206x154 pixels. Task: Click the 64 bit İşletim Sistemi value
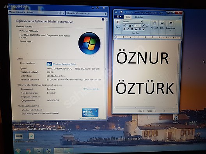[56, 76]
